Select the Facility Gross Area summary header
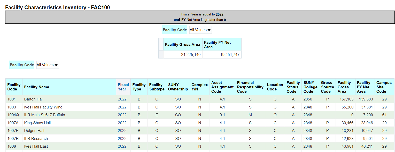Screen dimensions: 395x152 pos(183,44)
